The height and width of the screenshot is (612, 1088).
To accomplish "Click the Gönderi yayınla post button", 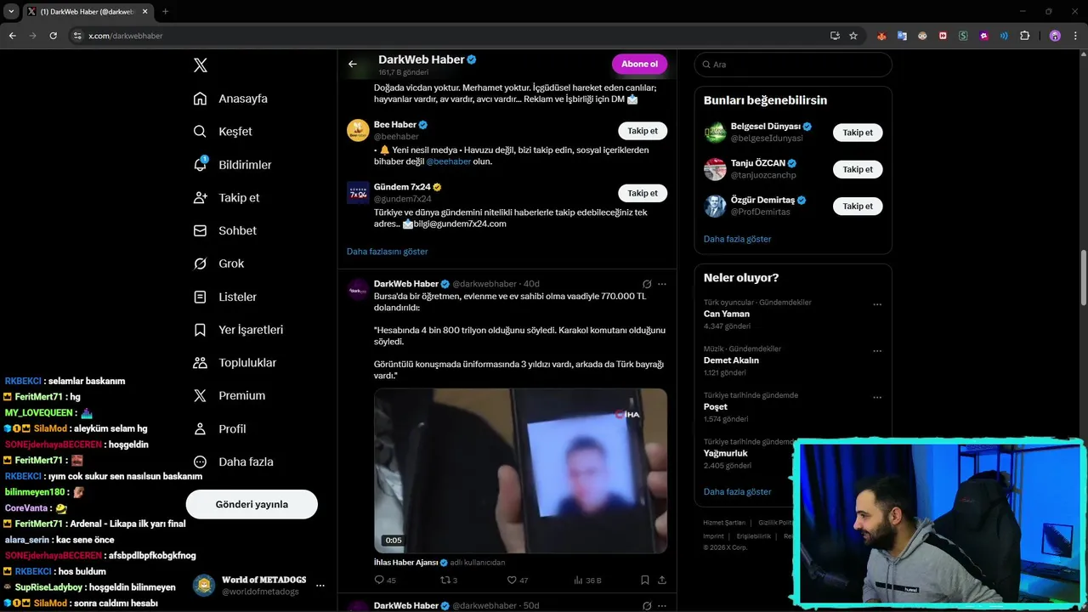I will point(252,504).
